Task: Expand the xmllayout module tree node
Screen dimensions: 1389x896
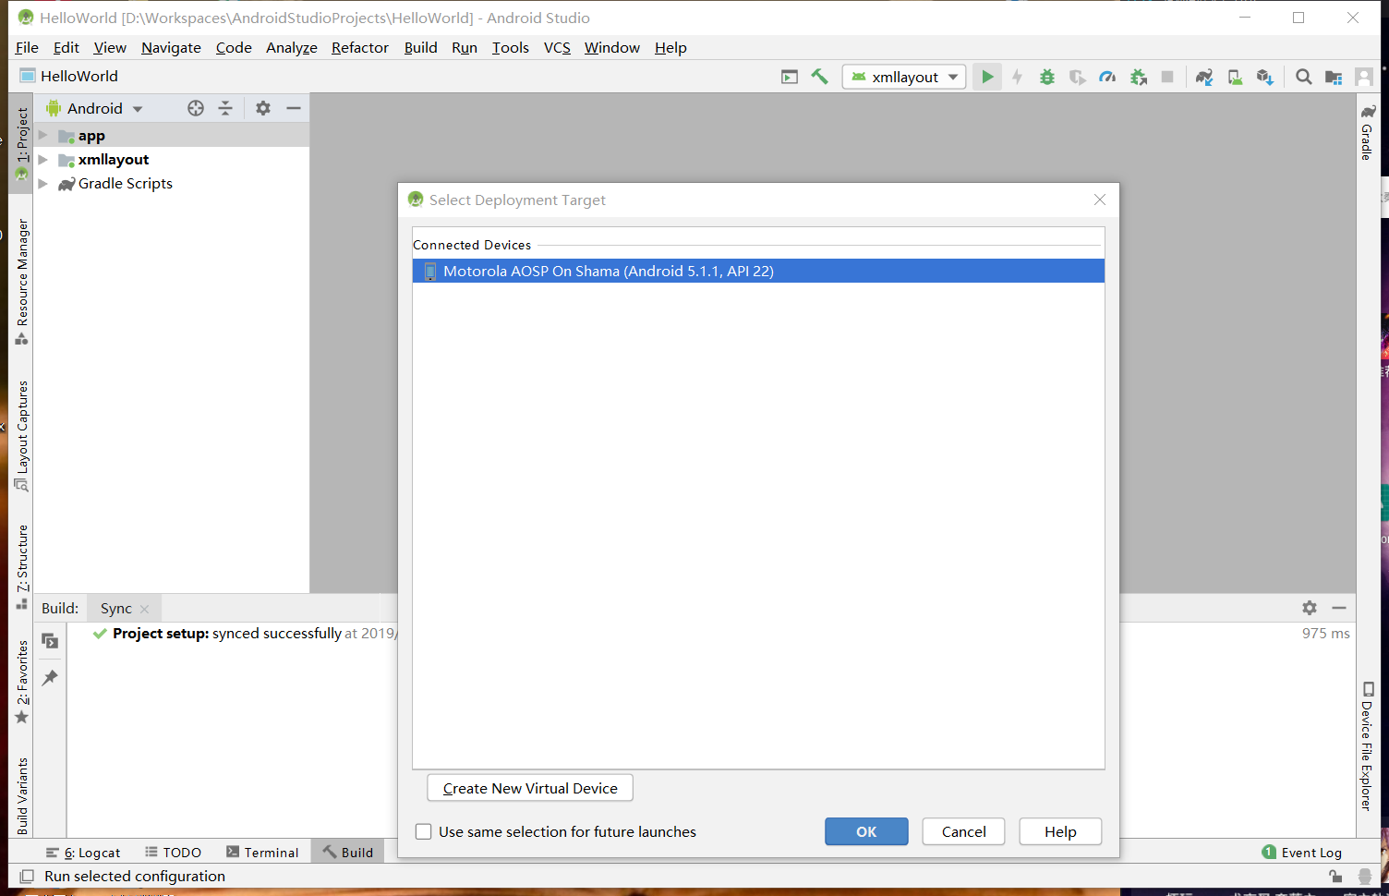Action: [x=42, y=160]
